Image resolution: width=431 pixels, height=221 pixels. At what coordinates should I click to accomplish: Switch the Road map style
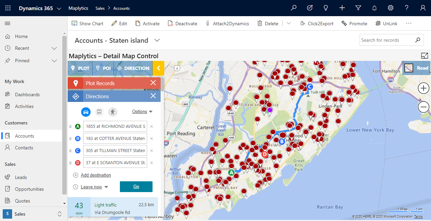(417, 68)
